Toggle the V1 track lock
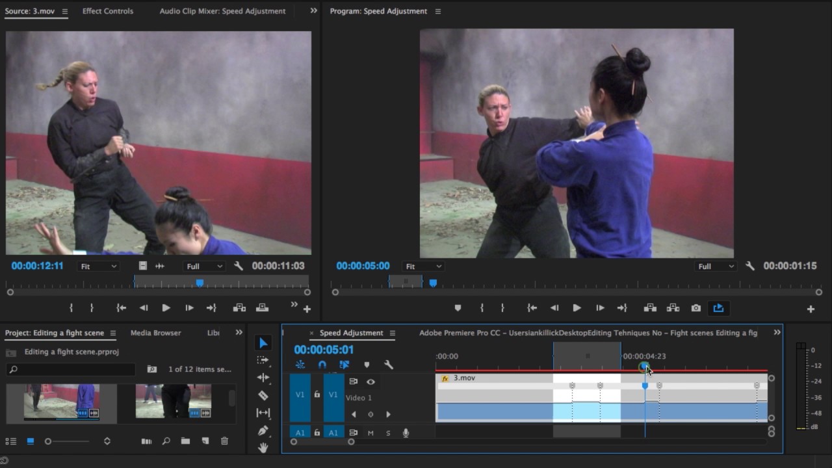The width and height of the screenshot is (832, 468). [x=317, y=395]
